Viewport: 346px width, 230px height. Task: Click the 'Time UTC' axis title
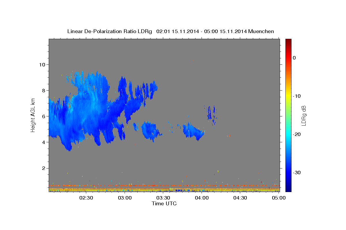tap(164, 204)
